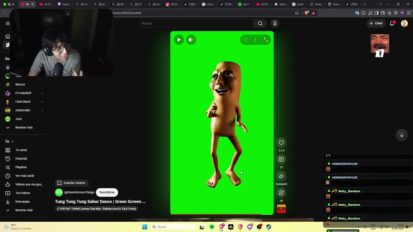413x232 pixels.
Task: Go to the next short
Action: (x=402, y=135)
